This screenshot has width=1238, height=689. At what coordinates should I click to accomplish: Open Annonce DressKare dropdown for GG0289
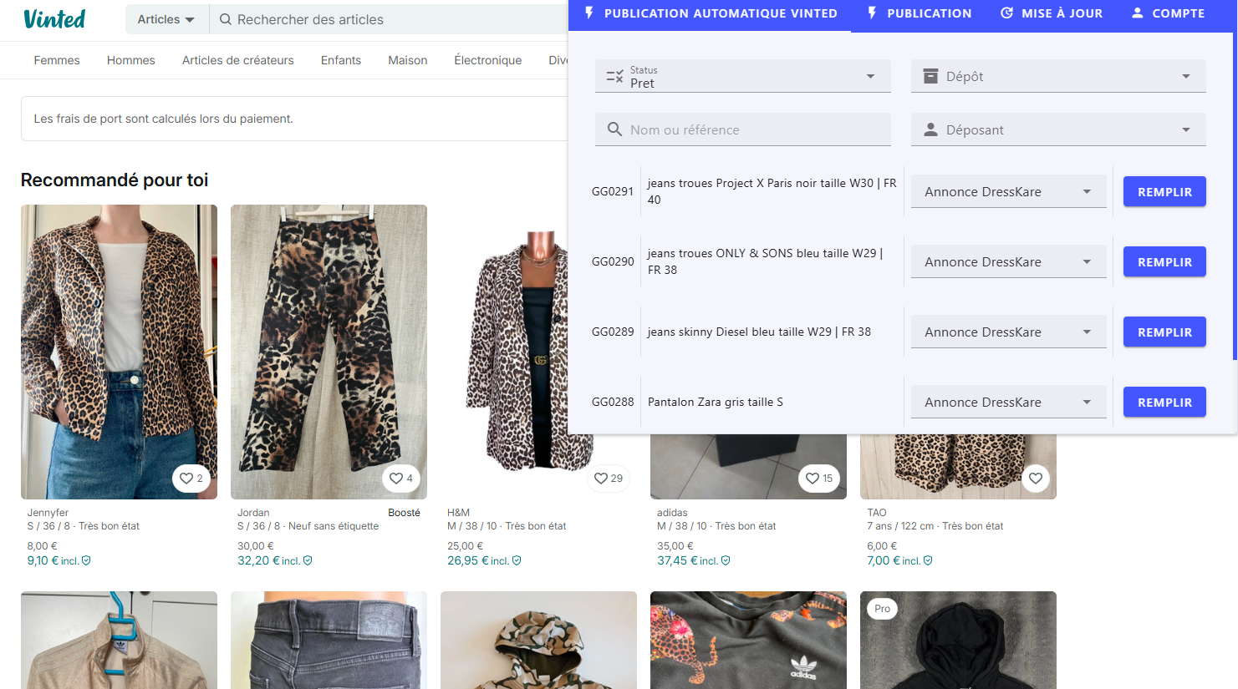click(x=1008, y=332)
